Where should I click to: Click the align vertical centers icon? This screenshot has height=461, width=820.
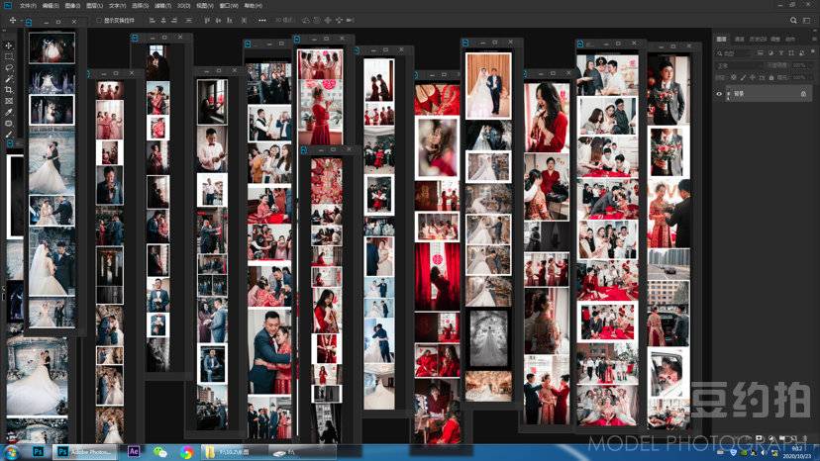(218, 21)
